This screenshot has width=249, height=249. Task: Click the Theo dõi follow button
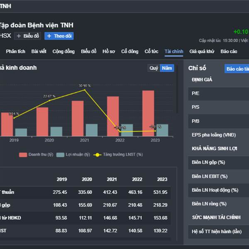click(59, 36)
